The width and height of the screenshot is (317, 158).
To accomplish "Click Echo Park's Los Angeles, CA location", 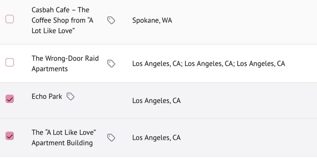I will pyautogui.click(x=156, y=101).
